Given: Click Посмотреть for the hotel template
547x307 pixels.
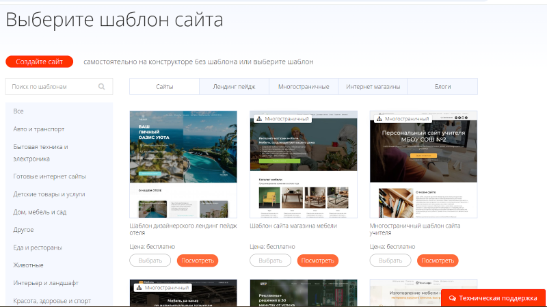Looking at the screenshot, I should pyautogui.click(x=198, y=261).
